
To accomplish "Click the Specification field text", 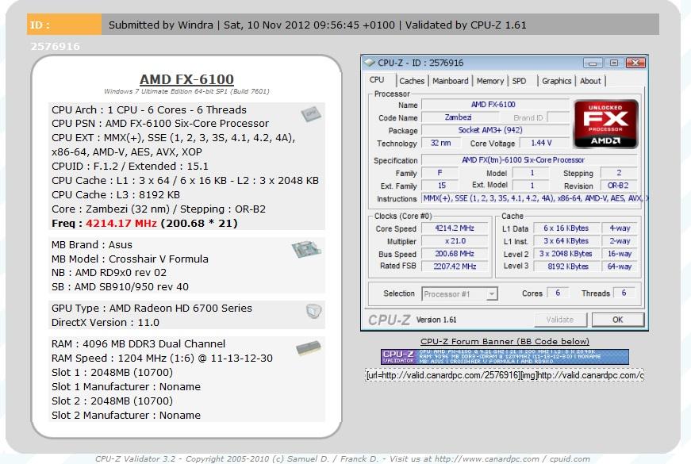I will point(529,160).
